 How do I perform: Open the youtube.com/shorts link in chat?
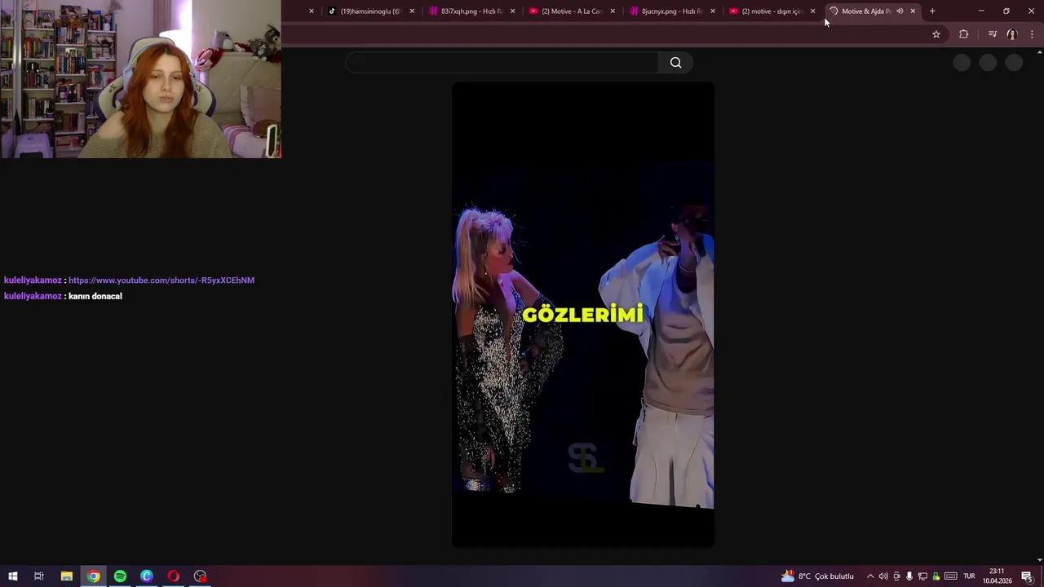point(161,280)
